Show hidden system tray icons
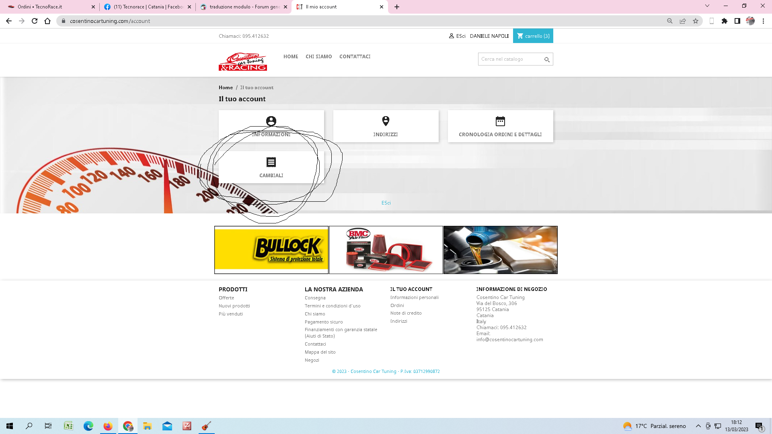Image resolution: width=772 pixels, height=434 pixels. (x=698, y=426)
